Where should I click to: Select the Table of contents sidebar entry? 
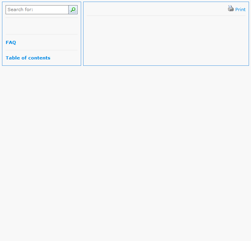[28, 58]
